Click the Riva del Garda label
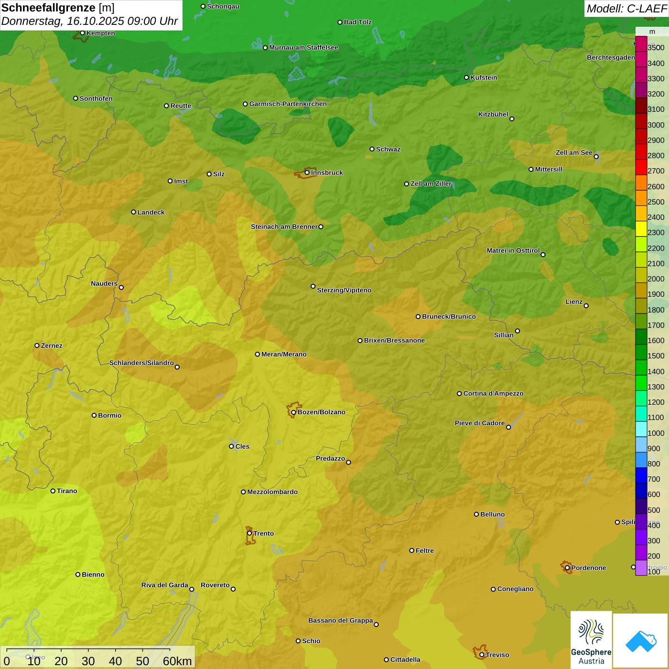This screenshot has width=669, height=669. click(x=165, y=585)
